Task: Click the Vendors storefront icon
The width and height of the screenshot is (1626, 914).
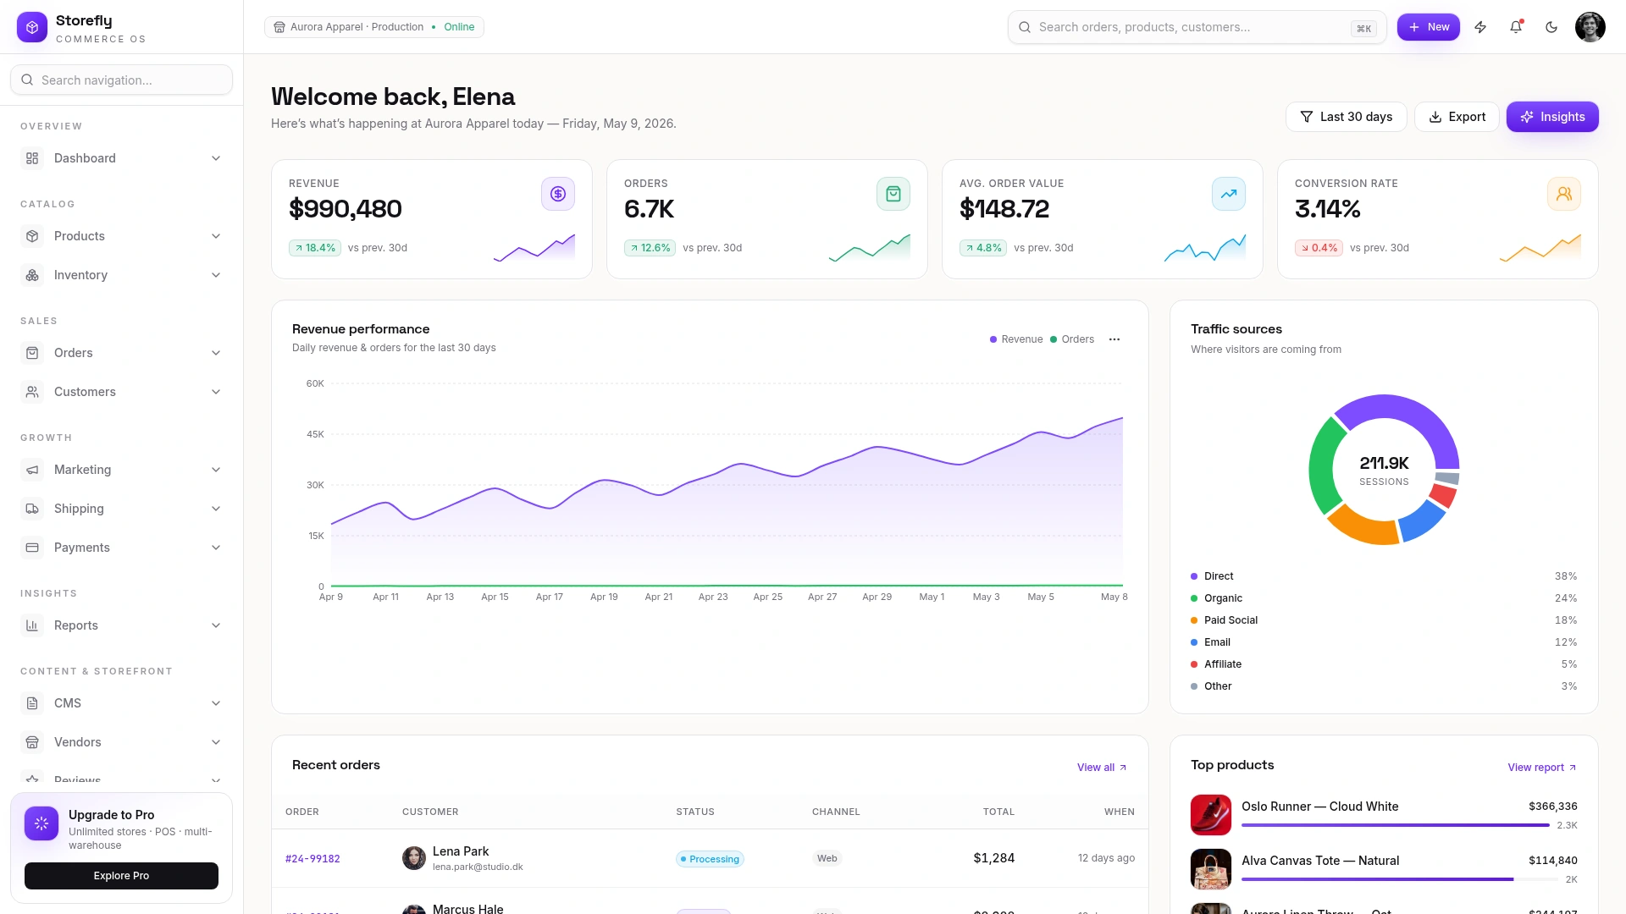Action: tap(32, 742)
